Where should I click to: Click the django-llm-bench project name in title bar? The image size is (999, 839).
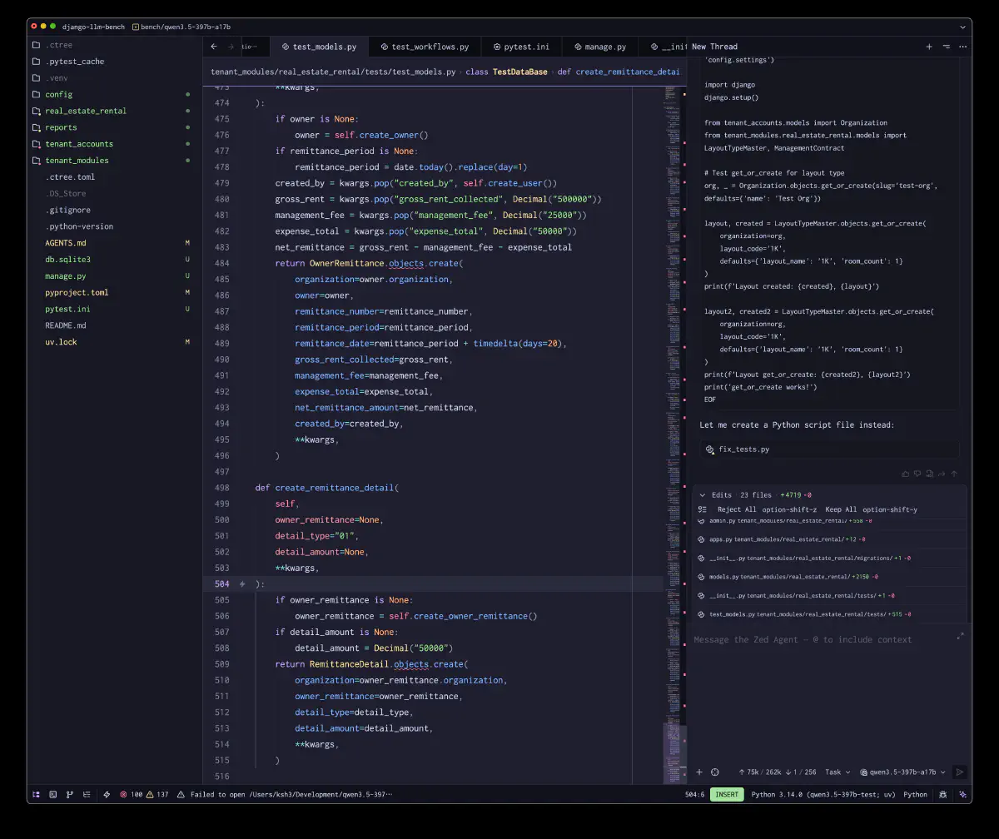(x=92, y=27)
